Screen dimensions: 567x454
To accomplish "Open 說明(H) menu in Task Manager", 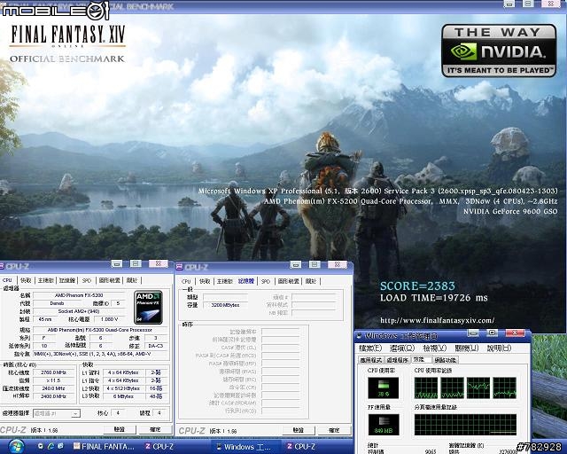I will 499,348.
